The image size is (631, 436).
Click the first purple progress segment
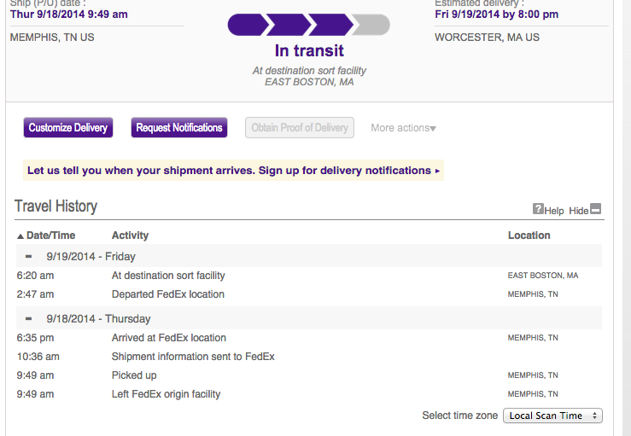coord(247,25)
